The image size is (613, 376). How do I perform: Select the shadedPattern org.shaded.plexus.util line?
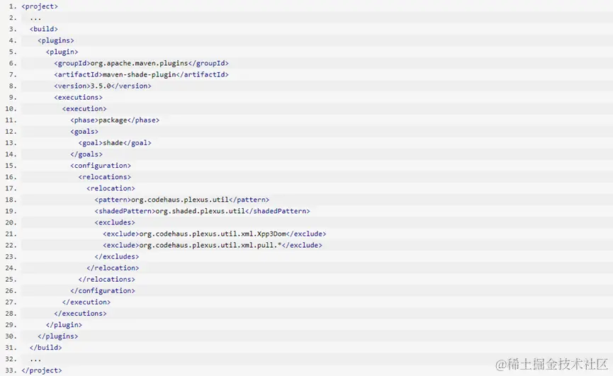(x=202, y=211)
